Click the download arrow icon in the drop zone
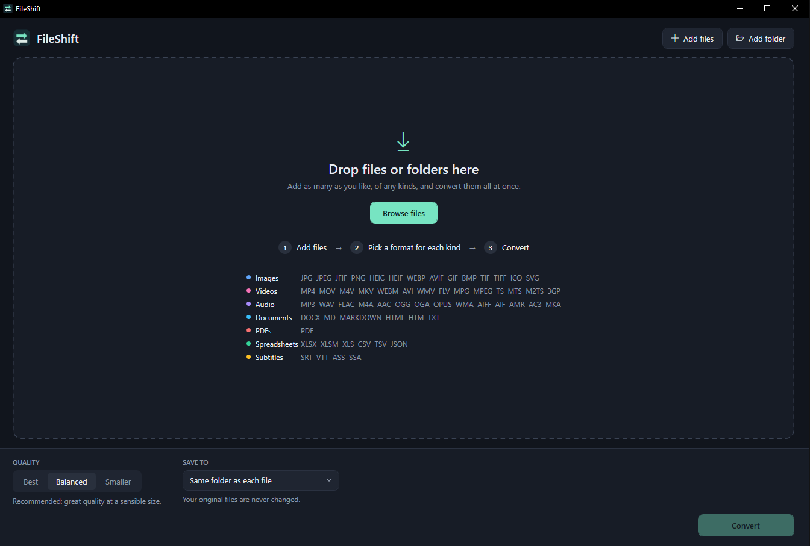The height and width of the screenshot is (546, 810). pos(403,142)
